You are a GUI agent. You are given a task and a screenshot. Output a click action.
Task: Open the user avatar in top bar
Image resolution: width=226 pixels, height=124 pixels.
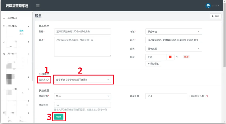[x=208, y=6]
